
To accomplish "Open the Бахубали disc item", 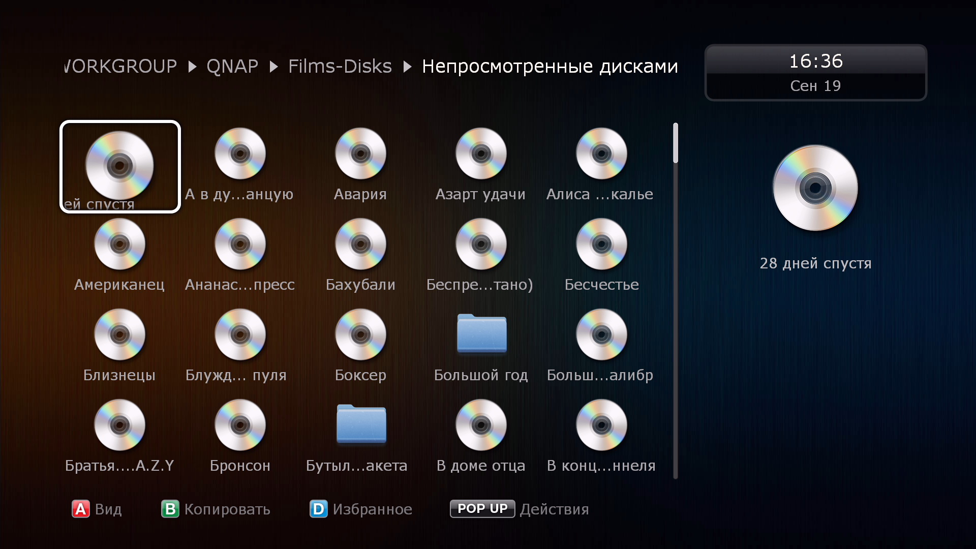I will [360, 245].
